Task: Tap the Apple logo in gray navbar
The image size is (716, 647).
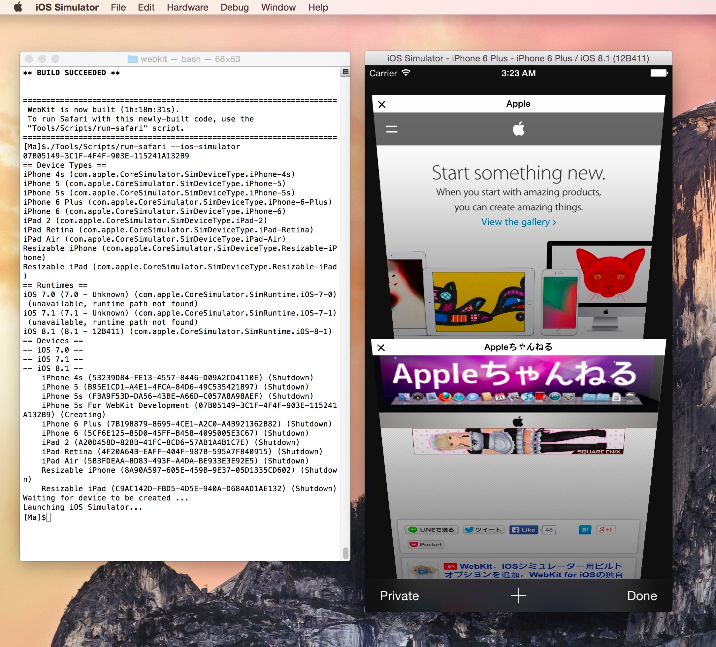Action: [x=519, y=129]
